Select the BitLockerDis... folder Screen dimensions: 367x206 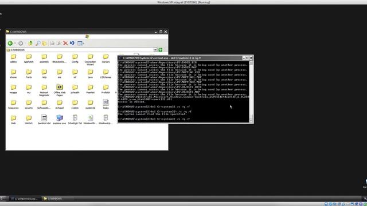pyautogui.click(x=60, y=58)
